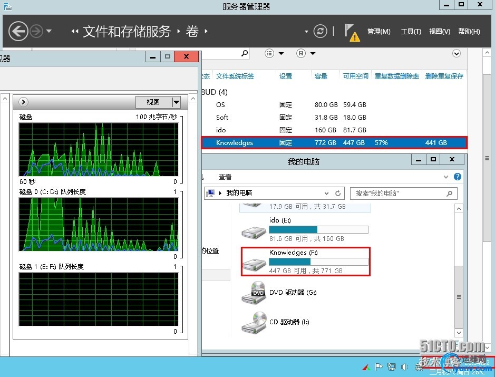Image resolution: width=495 pixels, height=377 pixels.
Task: Click Knowledges (F:) usage bar
Action: click(318, 262)
